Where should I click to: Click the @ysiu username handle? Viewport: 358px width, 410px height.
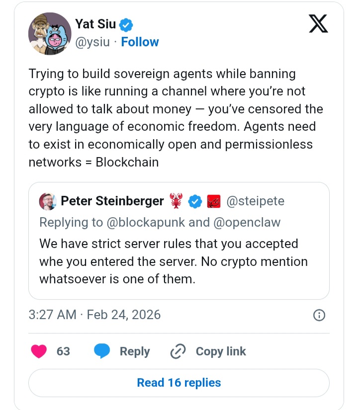pyautogui.click(x=92, y=42)
